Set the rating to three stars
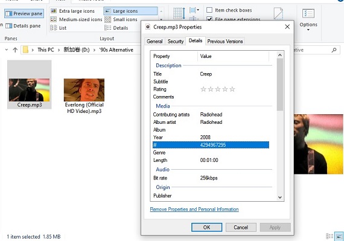This screenshot has width=344, height=241. pyautogui.click(x=218, y=89)
